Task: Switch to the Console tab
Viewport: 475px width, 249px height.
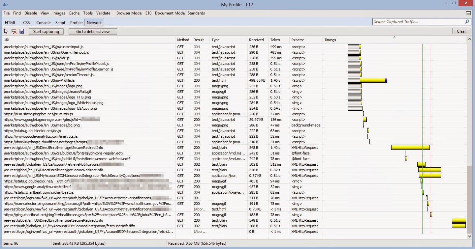Action: point(43,23)
